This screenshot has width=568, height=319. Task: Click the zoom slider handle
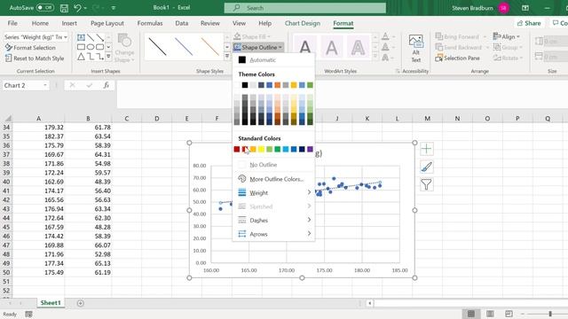[550, 314]
